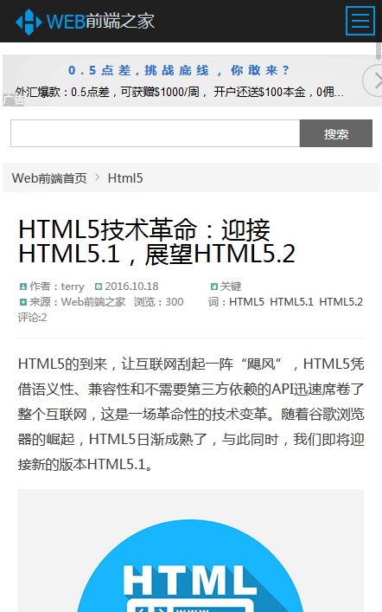Click the 搜索 search button
Image resolution: width=382 pixels, height=612 pixels.
point(336,133)
